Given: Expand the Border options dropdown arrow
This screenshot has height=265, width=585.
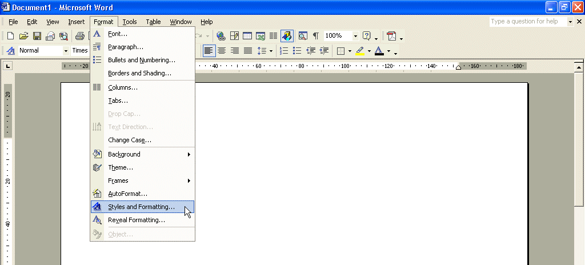Looking at the screenshot, I should pyautogui.click(x=350, y=51).
